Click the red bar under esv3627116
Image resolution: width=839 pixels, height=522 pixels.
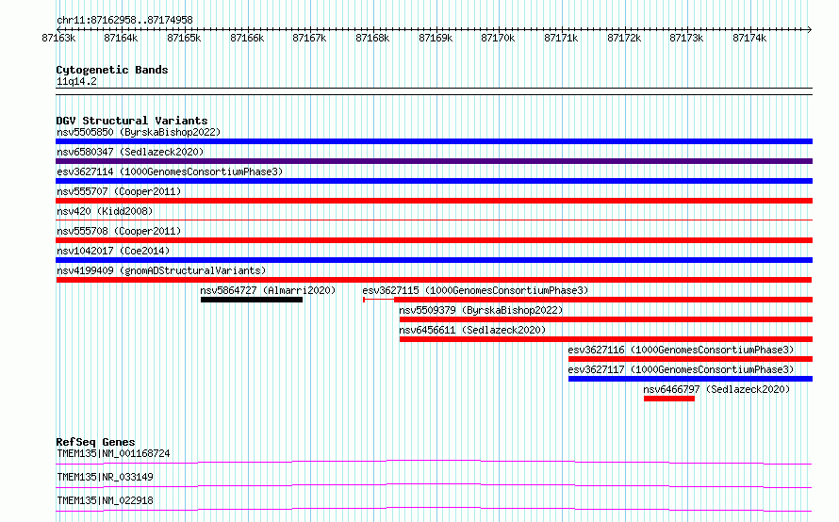click(x=690, y=359)
